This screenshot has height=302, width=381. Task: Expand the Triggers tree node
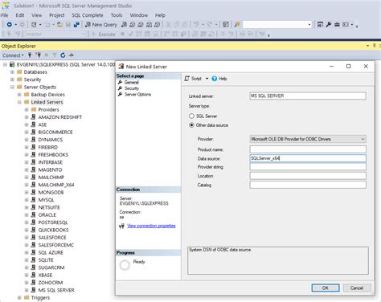click(x=19, y=297)
